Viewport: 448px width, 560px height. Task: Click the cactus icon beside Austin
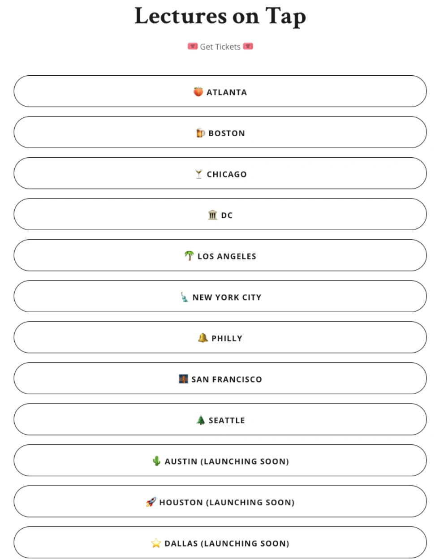pos(156,461)
